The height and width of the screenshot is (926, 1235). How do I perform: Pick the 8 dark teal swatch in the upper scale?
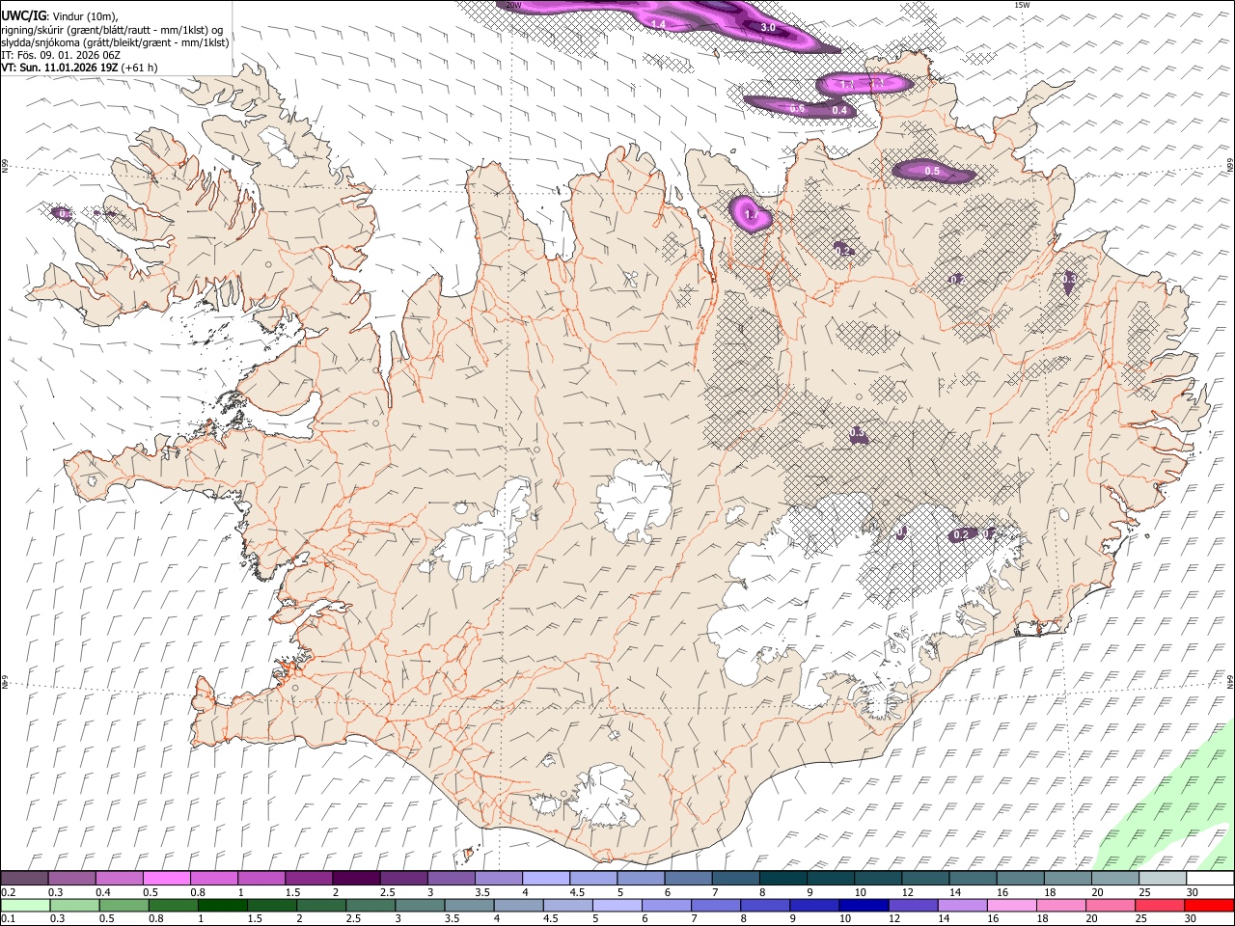[x=782, y=878]
